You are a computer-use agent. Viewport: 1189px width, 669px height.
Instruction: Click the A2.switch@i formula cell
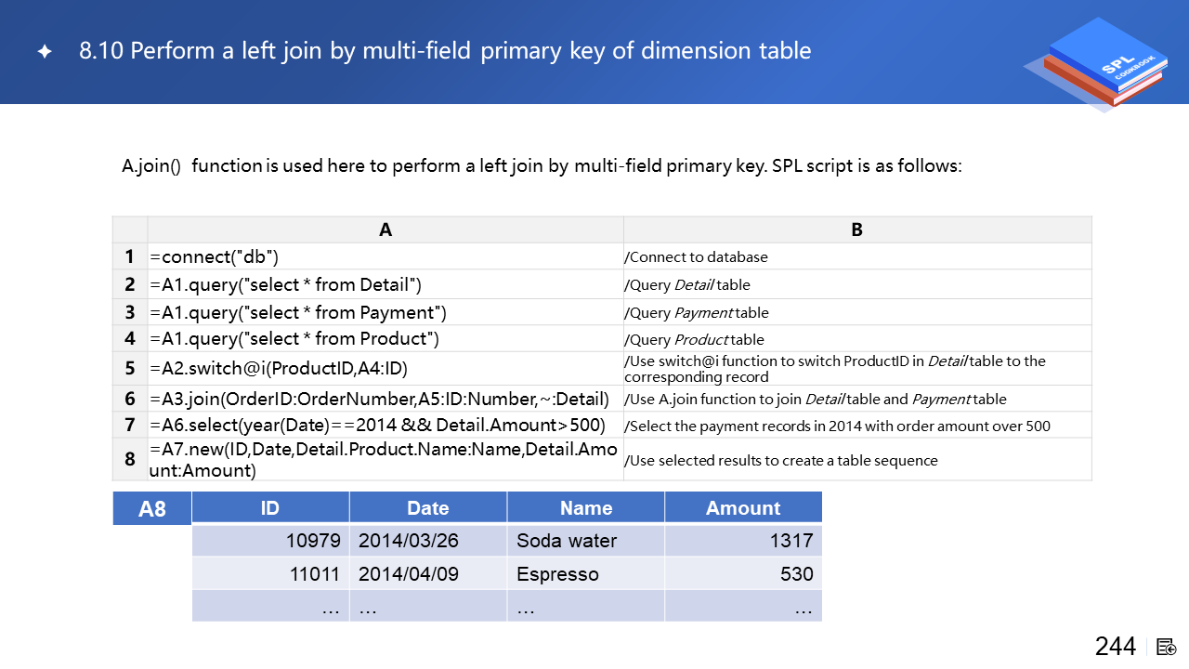pos(385,369)
